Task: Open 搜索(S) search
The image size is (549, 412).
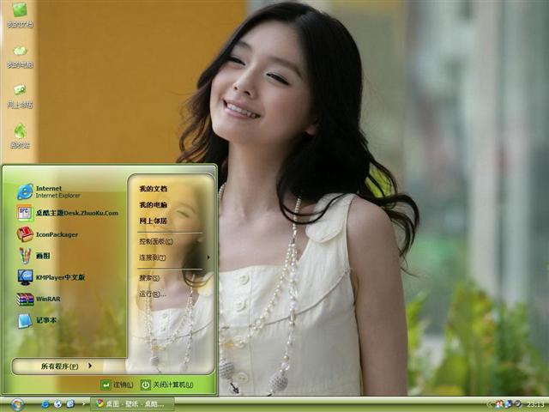Action: [149, 278]
